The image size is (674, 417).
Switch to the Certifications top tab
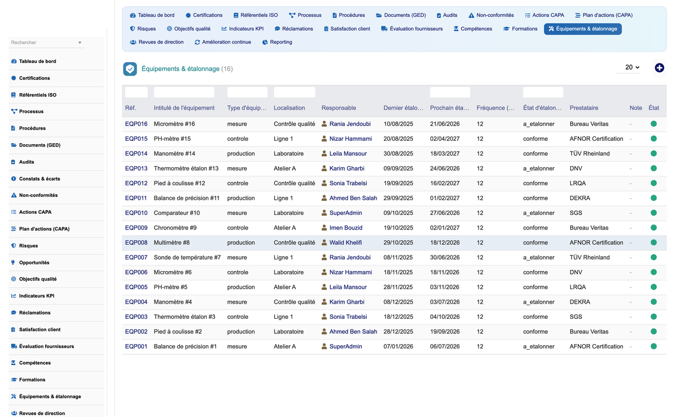(204, 15)
